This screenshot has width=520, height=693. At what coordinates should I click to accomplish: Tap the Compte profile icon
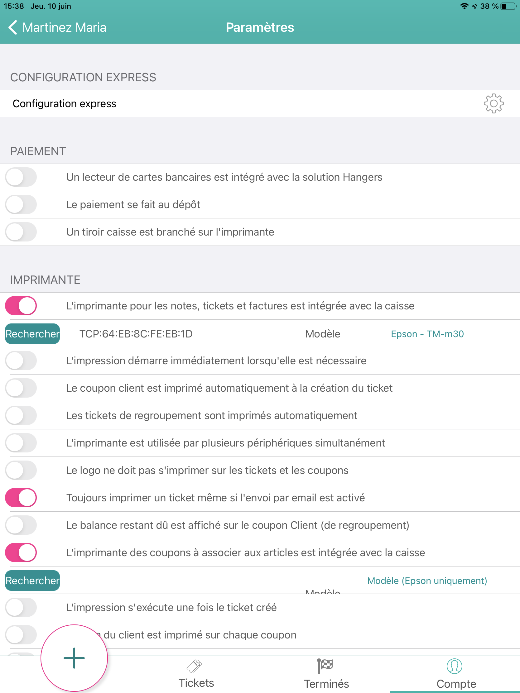coord(454,666)
